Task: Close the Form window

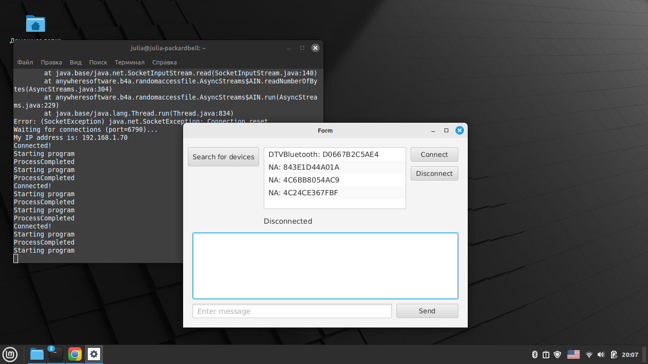Action: point(459,130)
